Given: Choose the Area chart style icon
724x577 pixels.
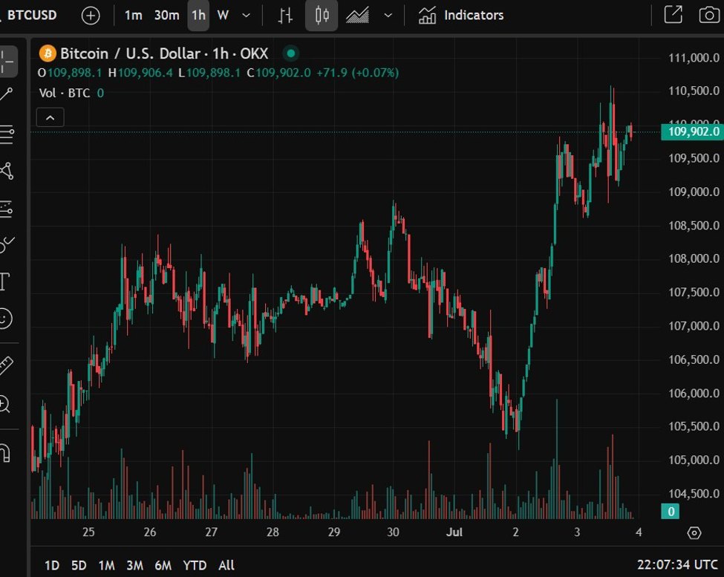Looking at the screenshot, I should point(357,16).
